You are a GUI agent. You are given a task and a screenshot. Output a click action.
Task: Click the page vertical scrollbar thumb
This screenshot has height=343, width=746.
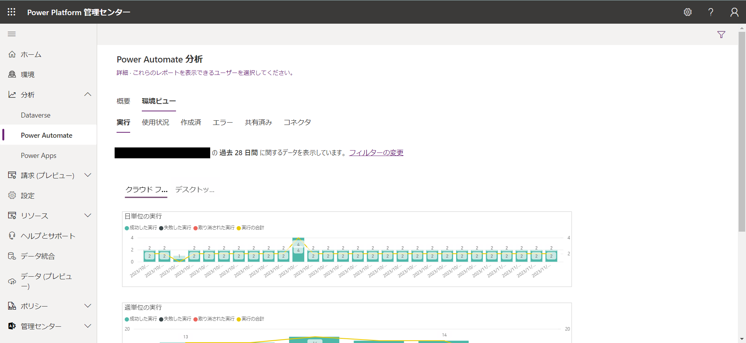tap(742, 132)
